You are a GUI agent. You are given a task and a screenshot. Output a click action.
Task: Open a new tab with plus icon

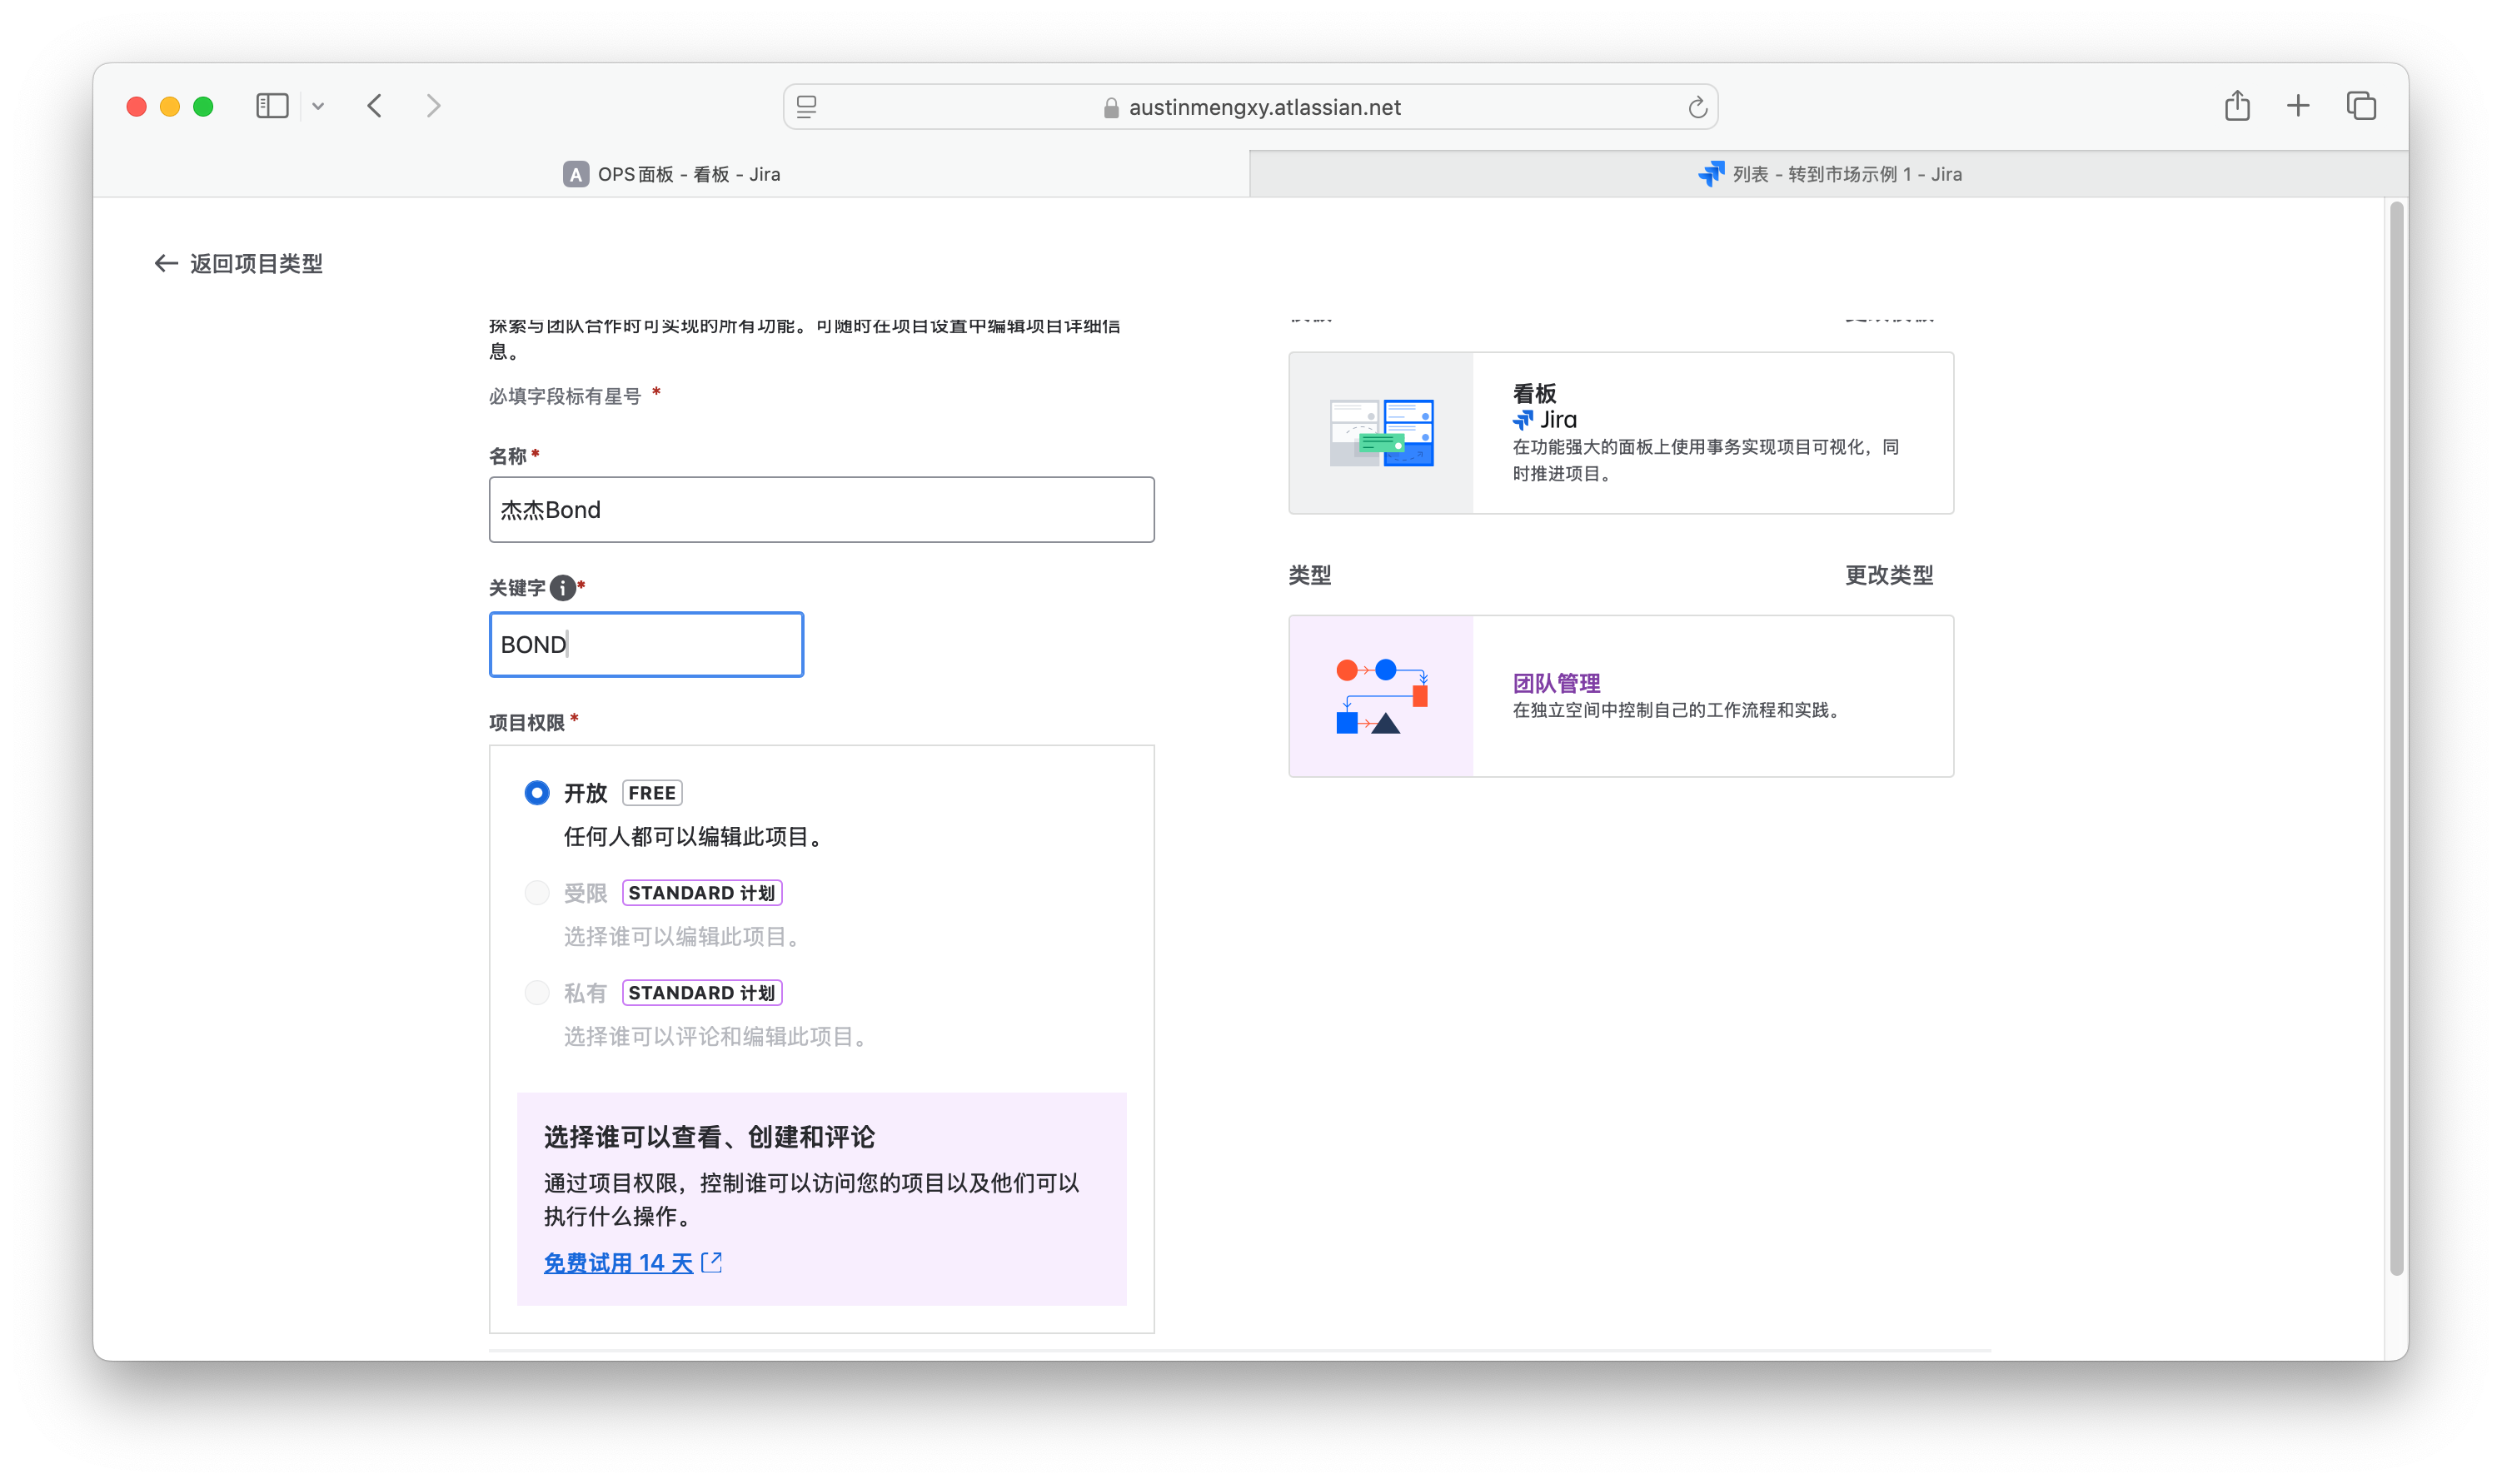(2298, 106)
